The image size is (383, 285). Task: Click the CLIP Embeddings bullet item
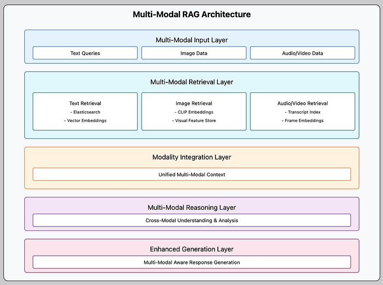pos(194,112)
